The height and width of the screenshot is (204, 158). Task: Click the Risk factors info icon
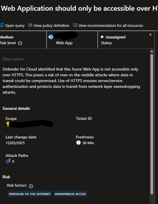(31, 186)
